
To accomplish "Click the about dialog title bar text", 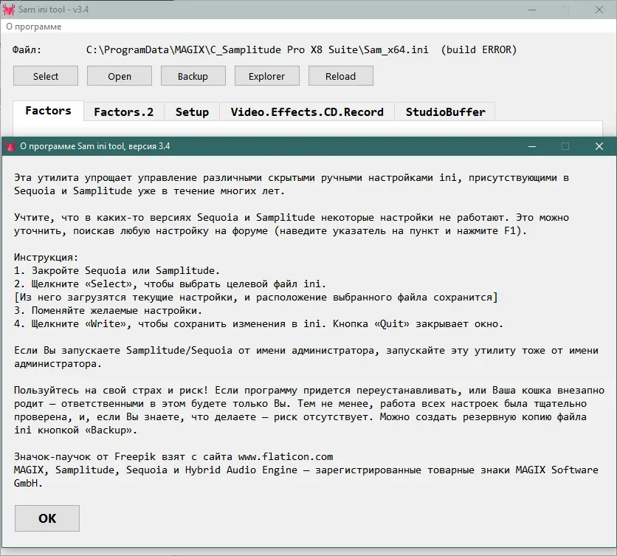I will pos(94,146).
